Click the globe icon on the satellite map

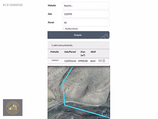[x=104, y=113]
